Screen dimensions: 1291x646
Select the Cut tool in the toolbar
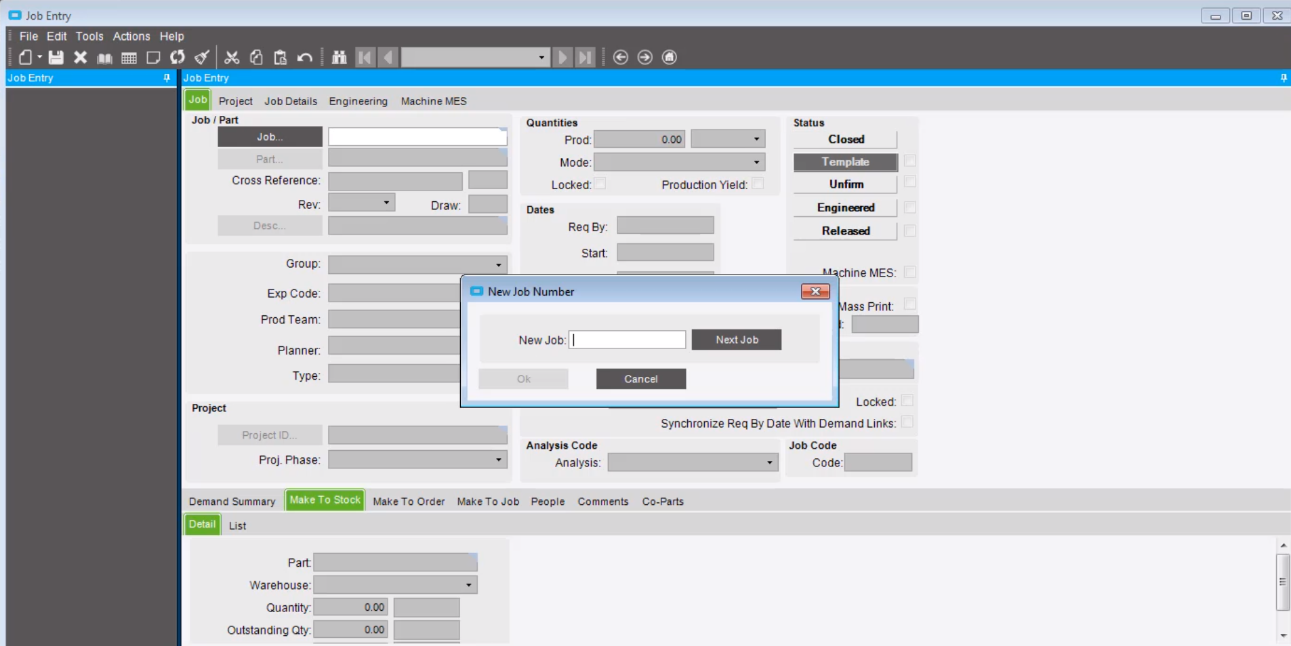(x=232, y=58)
